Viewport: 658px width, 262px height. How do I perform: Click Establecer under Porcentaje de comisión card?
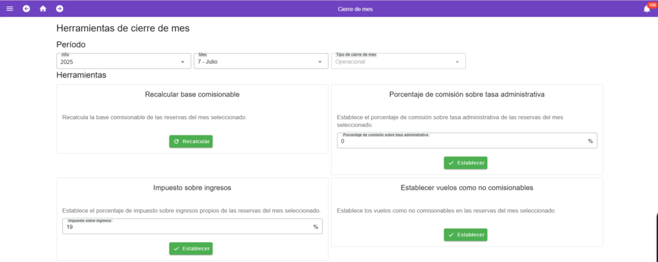pos(465,163)
